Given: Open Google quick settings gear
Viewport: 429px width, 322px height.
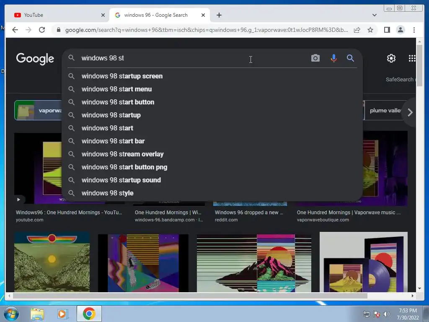Looking at the screenshot, I should (x=391, y=58).
